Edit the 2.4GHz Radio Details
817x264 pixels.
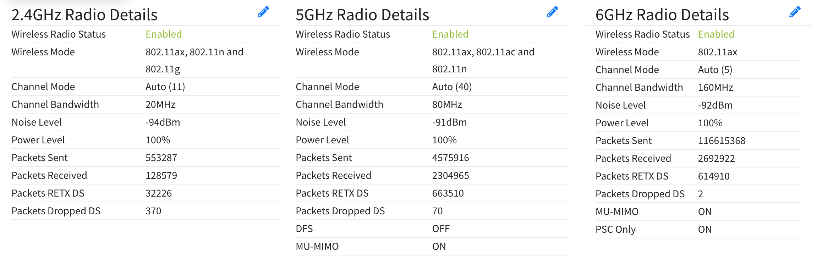[263, 12]
